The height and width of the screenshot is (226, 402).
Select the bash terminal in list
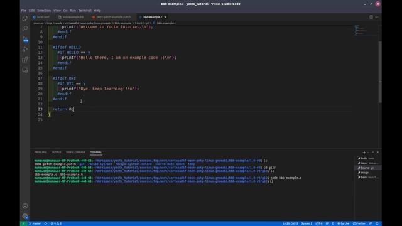tap(367, 177)
